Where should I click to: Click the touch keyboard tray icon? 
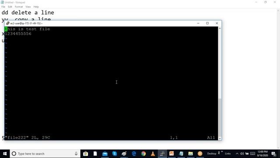click(x=252, y=154)
